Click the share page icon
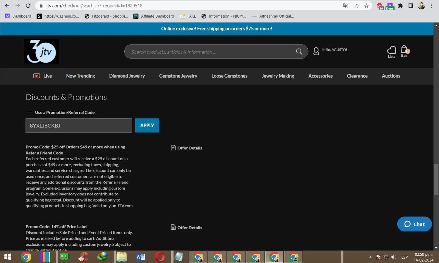The width and height of the screenshot is (439, 263). (x=356, y=6)
